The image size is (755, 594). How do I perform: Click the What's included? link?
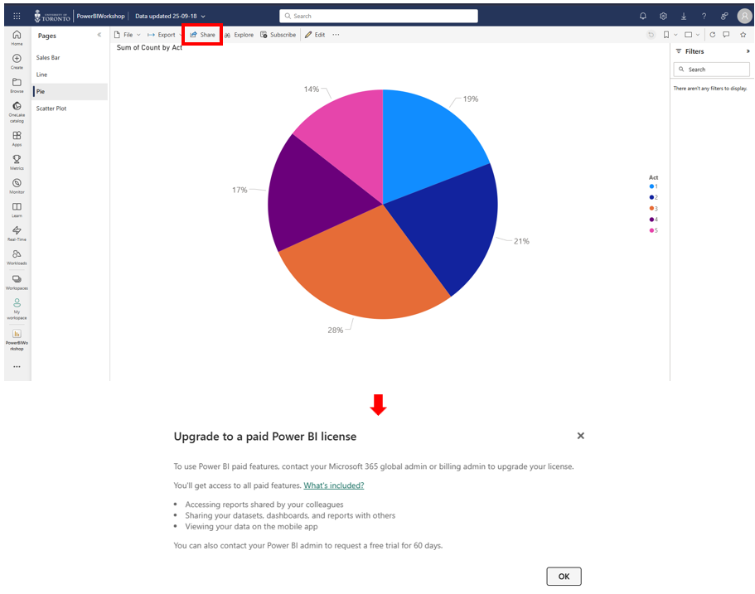pos(334,485)
